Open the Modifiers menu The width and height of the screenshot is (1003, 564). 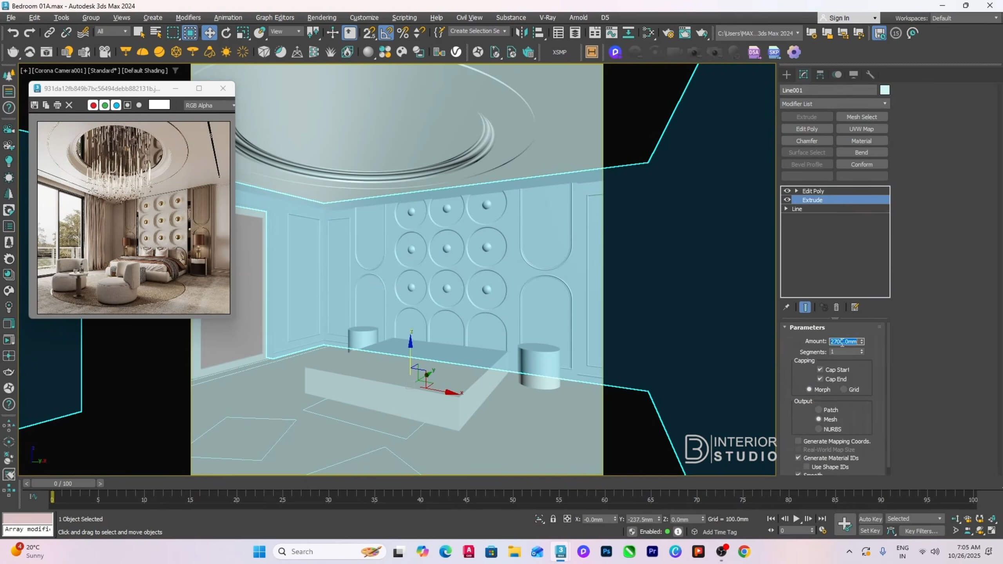pyautogui.click(x=188, y=18)
